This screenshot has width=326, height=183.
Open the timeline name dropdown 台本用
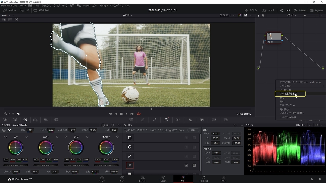pyautogui.click(x=127, y=15)
